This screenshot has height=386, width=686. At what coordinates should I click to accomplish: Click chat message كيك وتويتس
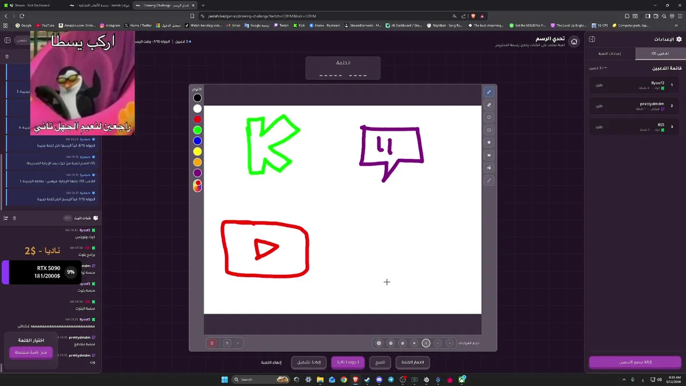pyautogui.click(x=85, y=237)
